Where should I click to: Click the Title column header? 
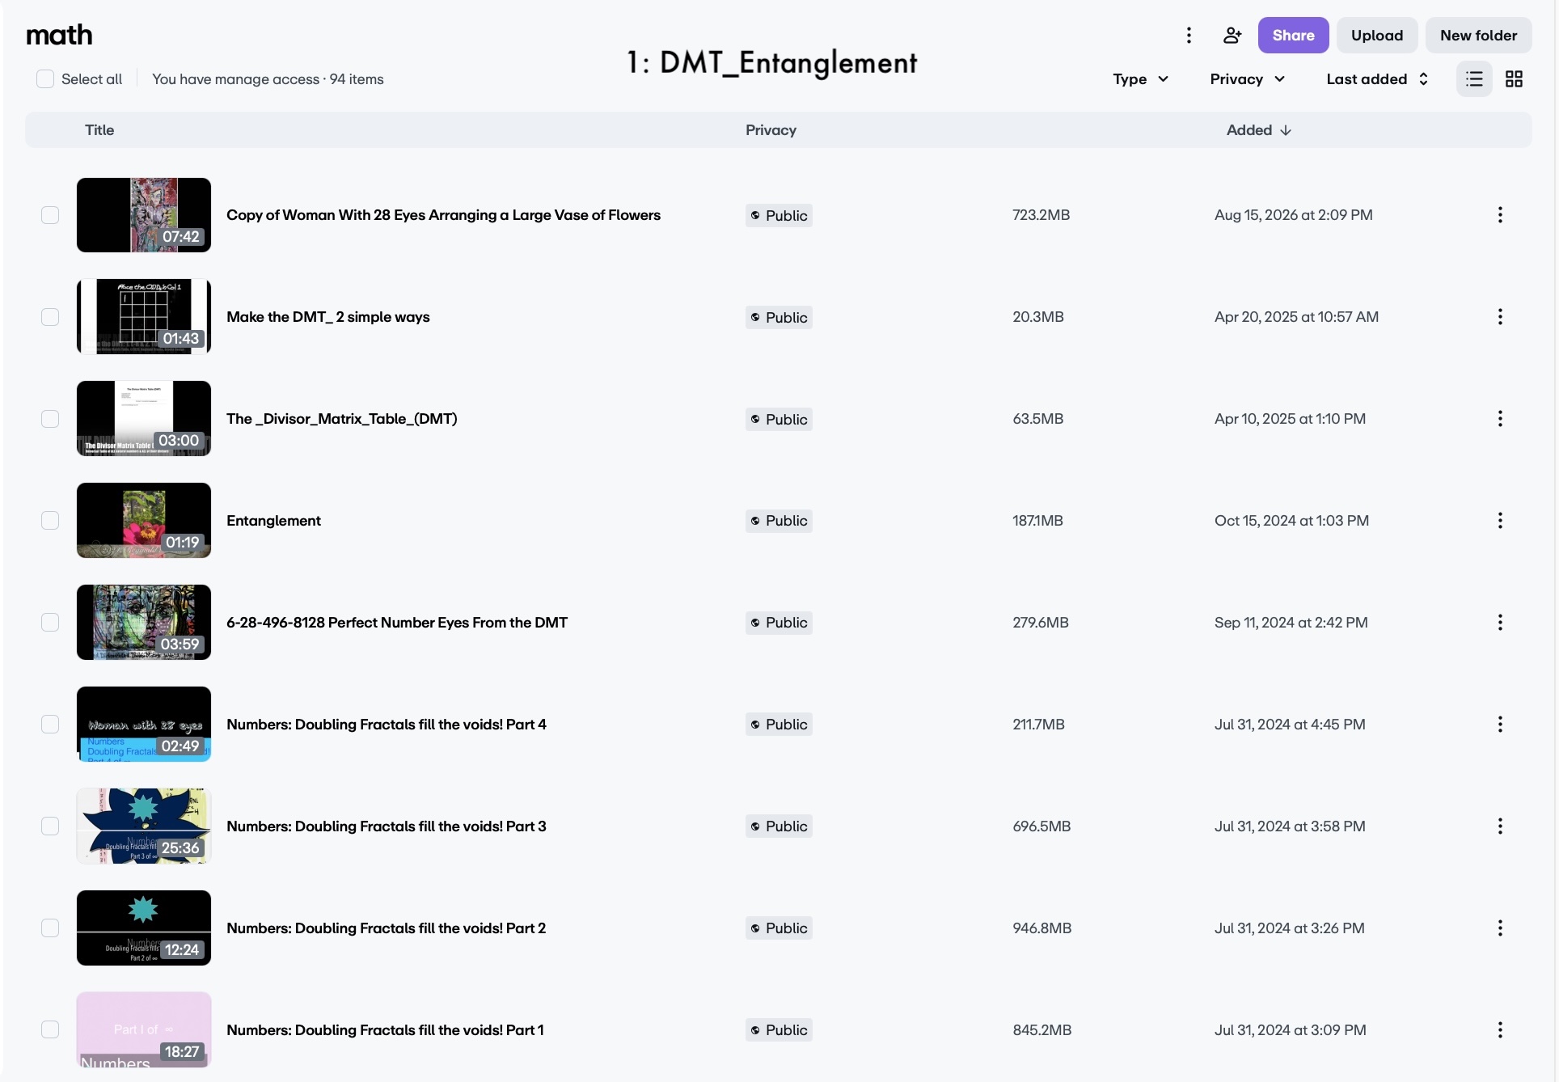99,130
